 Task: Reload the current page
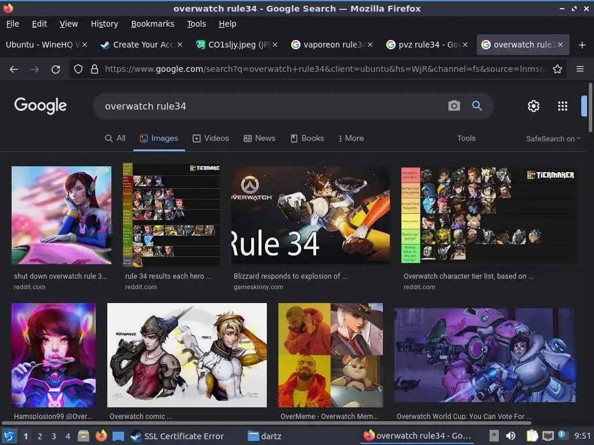pyautogui.click(x=56, y=70)
